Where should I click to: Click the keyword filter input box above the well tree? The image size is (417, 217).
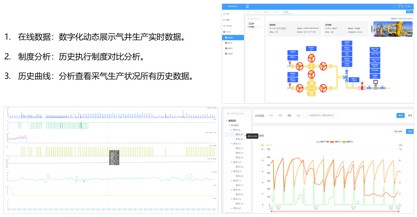point(237,113)
